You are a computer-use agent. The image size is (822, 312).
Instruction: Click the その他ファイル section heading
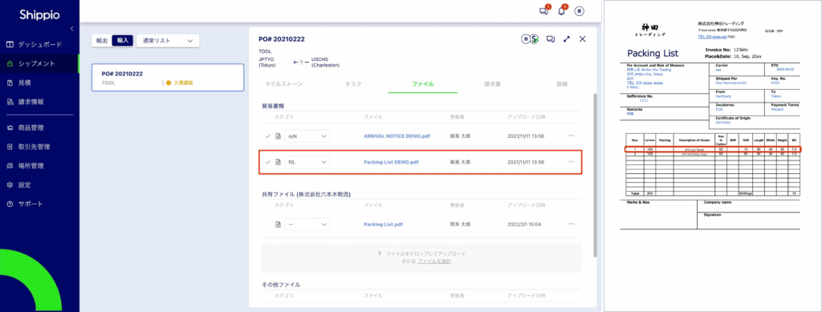click(281, 285)
